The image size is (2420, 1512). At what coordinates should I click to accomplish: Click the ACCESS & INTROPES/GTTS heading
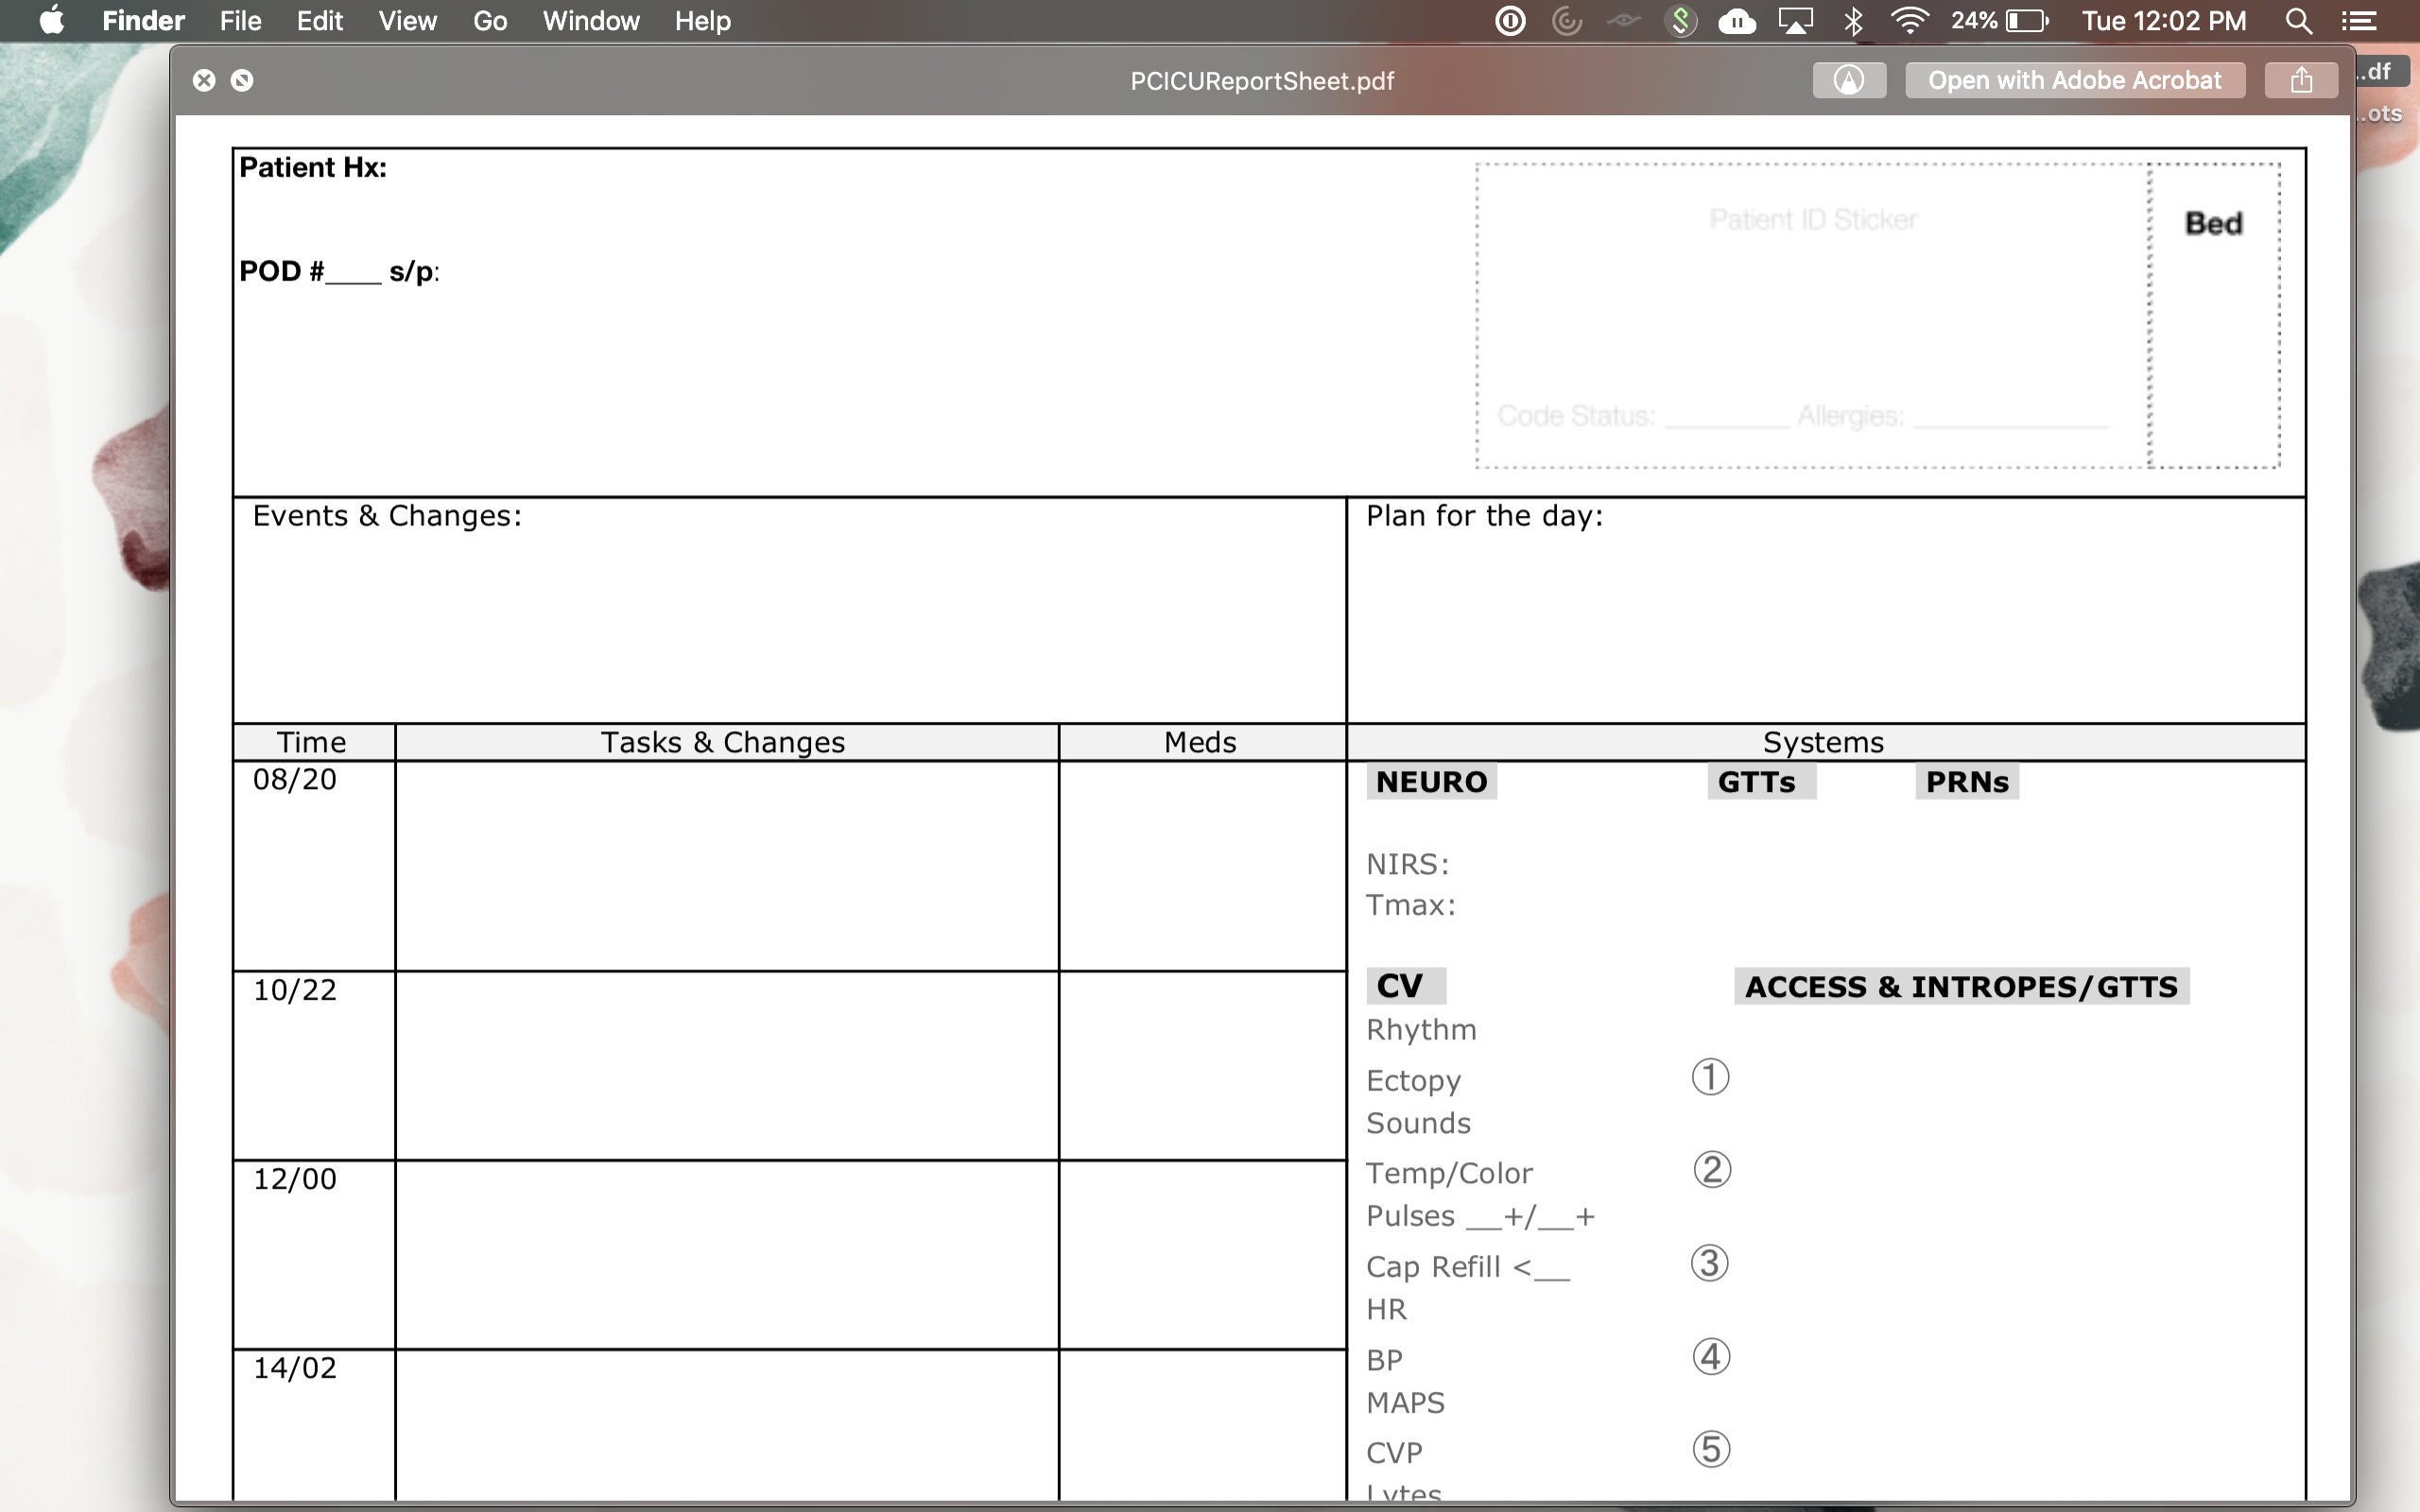pos(1961,987)
